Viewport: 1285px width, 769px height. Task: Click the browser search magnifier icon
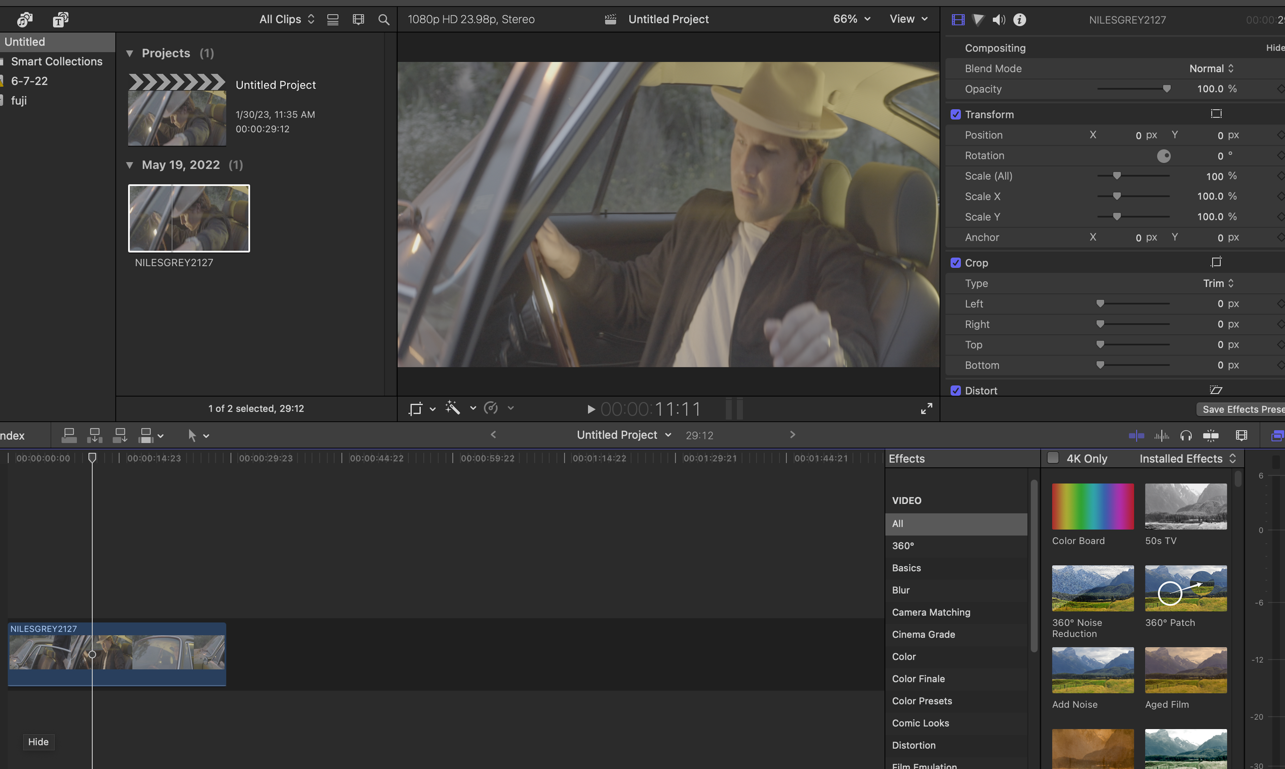click(384, 20)
